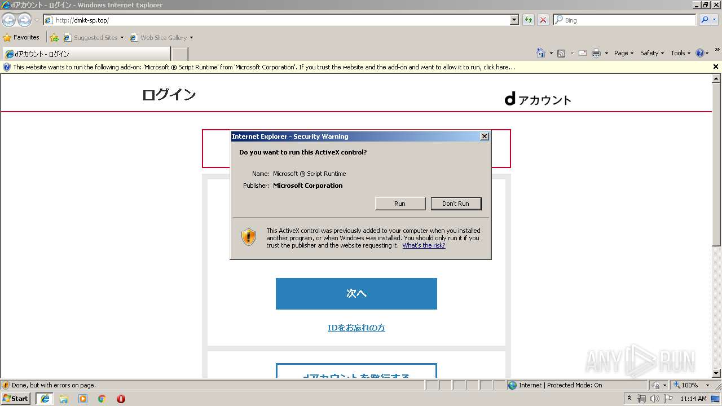The image size is (722, 406).
Task: Open the Favorites star button
Action: (x=21, y=37)
